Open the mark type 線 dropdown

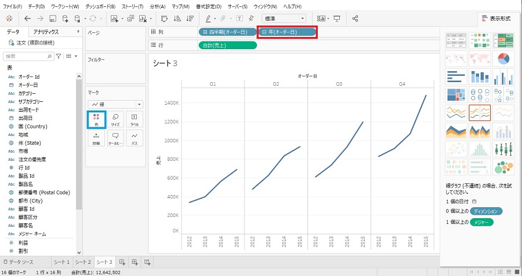[115, 104]
